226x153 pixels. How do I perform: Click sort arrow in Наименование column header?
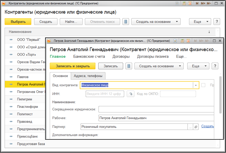[x=209, y=32]
